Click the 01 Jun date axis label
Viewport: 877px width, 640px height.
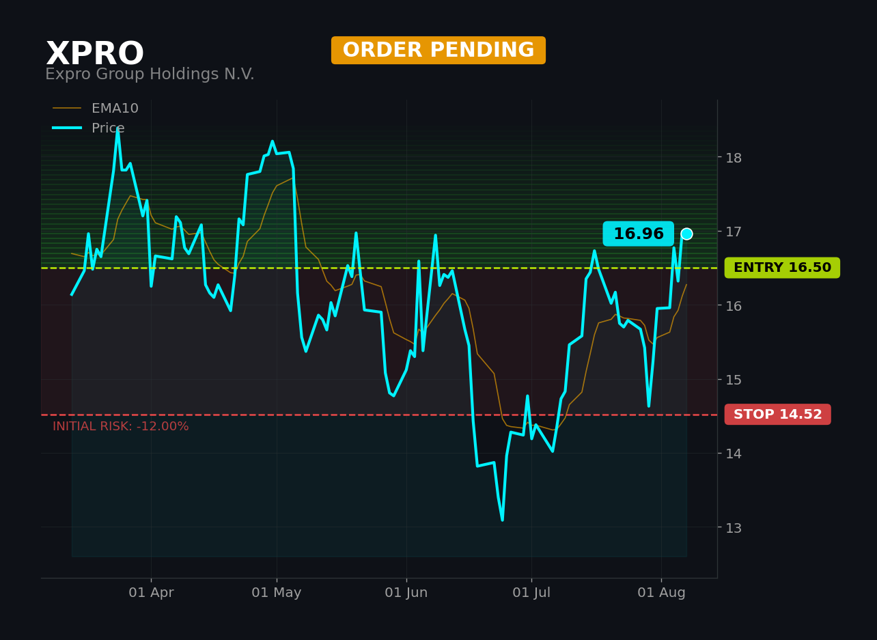coord(406,593)
